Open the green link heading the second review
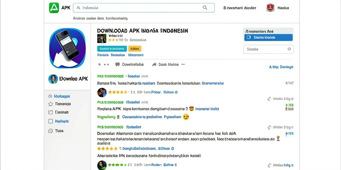This screenshot has width=341, height=170. 110,102
